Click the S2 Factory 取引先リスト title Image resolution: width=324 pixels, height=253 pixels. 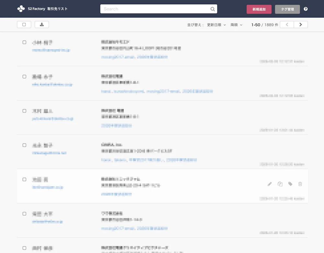click(x=48, y=9)
